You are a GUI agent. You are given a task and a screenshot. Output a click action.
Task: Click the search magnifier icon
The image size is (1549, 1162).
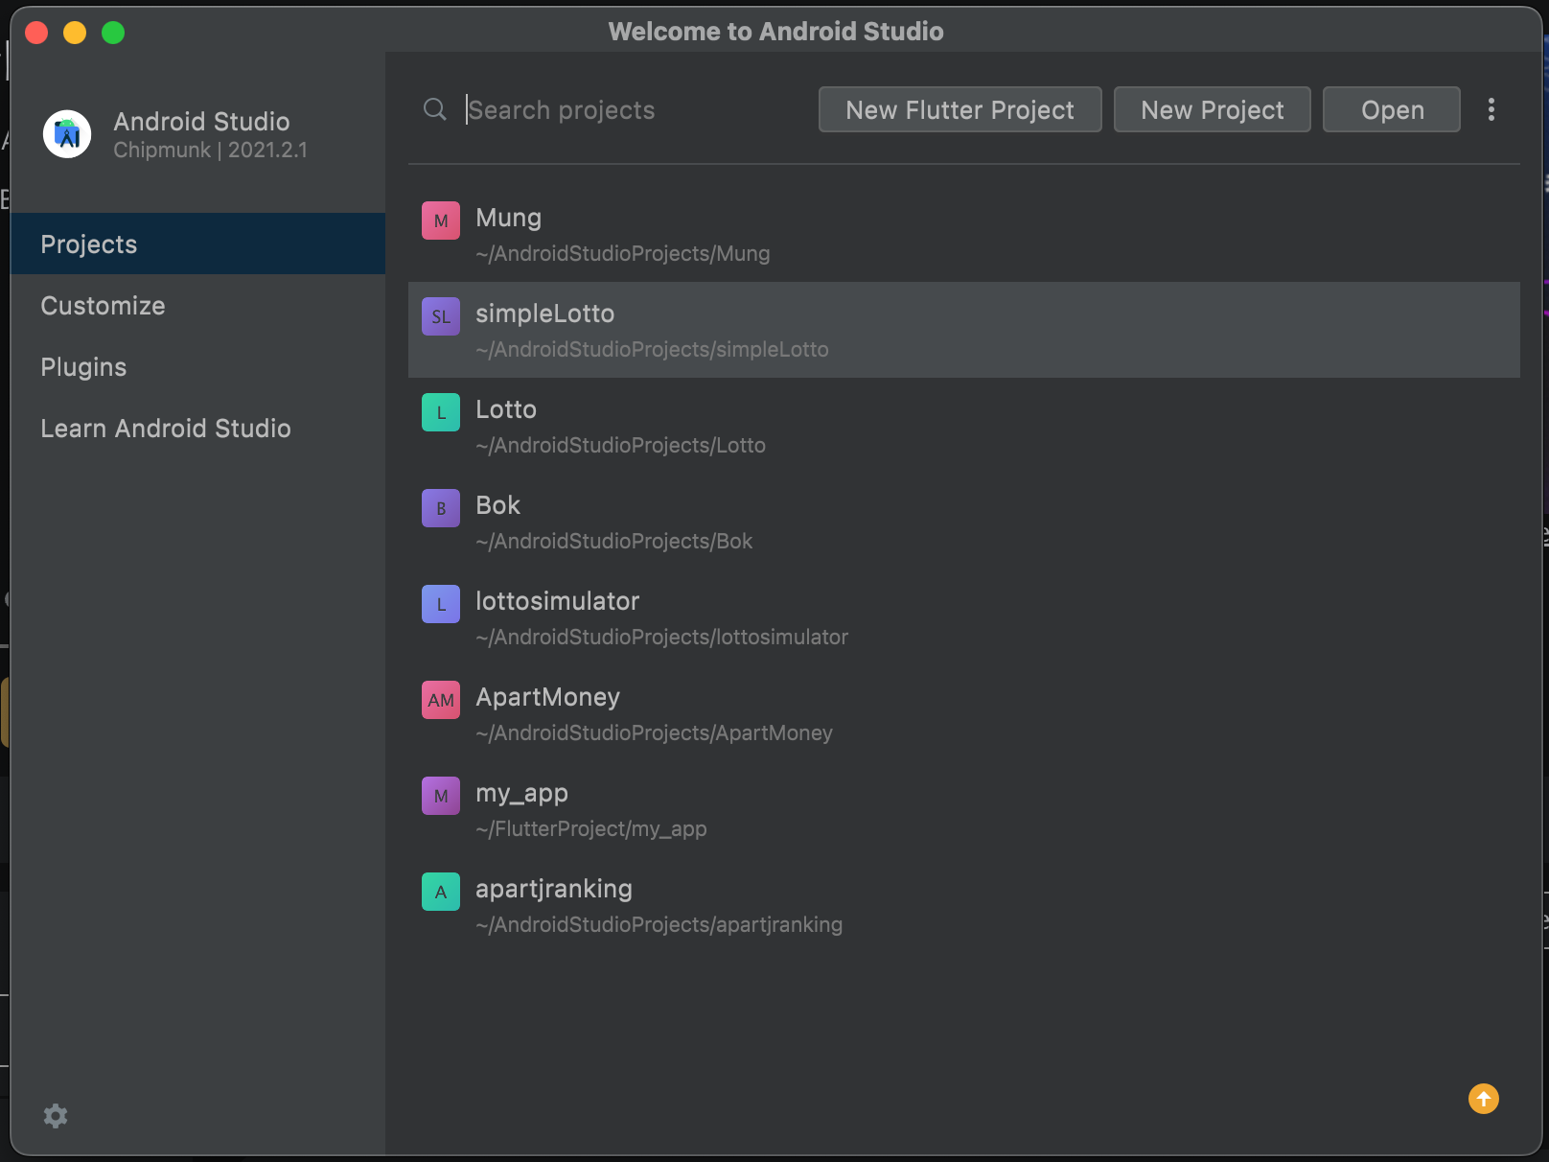pyautogui.click(x=435, y=109)
